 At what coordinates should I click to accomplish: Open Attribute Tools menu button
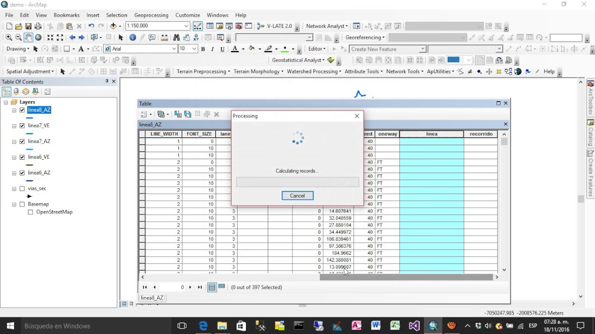tap(364, 71)
